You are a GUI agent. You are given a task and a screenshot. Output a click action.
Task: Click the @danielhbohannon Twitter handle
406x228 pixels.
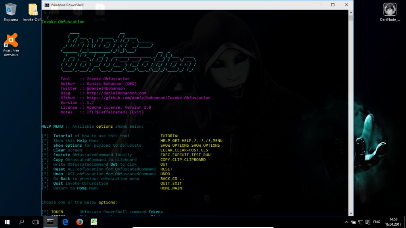click(105, 88)
